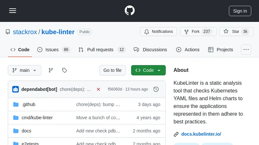Click the Go to file button
Viewport: 259px width, 145px height.
click(x=112, y=70)
